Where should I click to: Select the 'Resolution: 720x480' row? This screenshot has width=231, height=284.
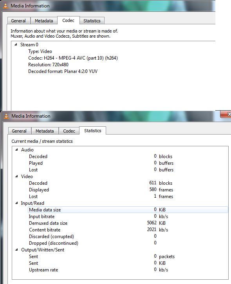click(x=48, y=65)
